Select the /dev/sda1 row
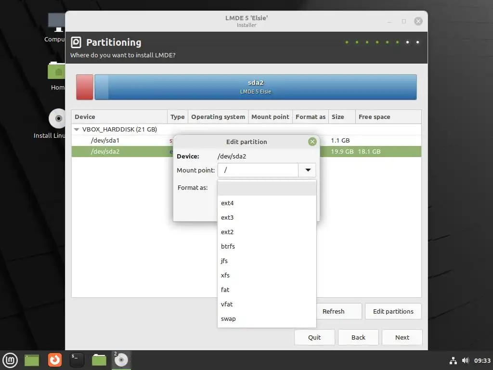This screenshot has height=370, width=493. (246, 140)
